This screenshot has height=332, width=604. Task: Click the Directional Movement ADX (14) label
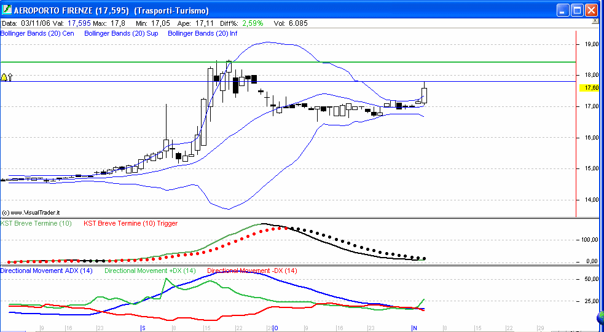47,271
